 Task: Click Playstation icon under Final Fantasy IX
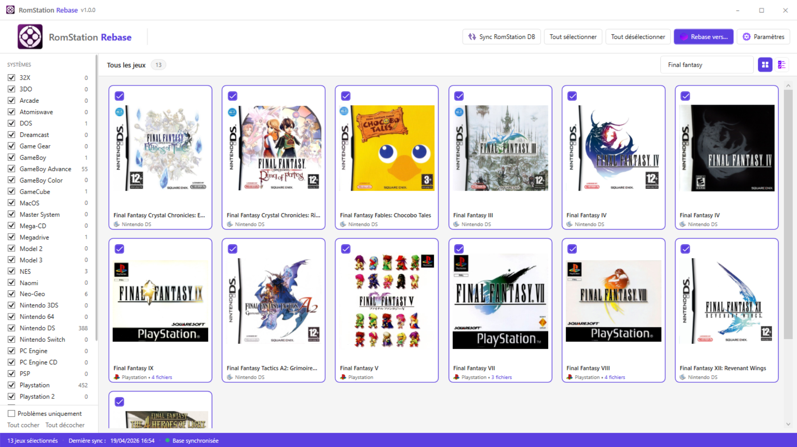pos(117,377)
